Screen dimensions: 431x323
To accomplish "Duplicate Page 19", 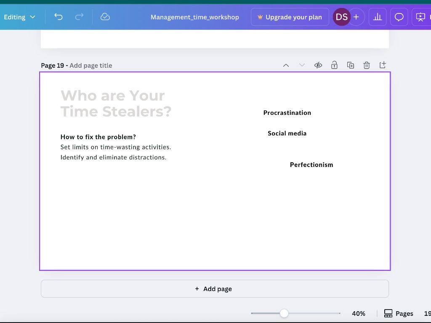I will point(351,65).
